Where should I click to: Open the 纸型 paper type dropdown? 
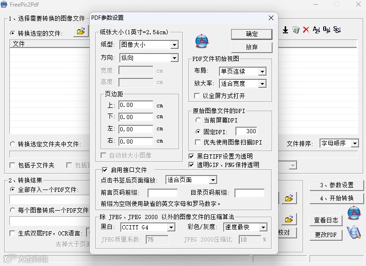(x=174, y=45)
